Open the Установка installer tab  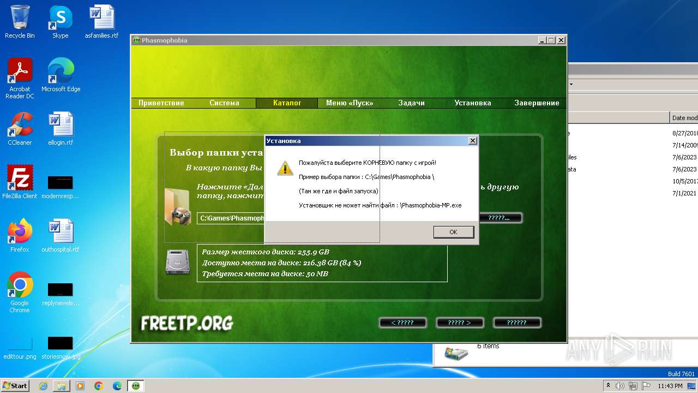click(x=473, y=103)
